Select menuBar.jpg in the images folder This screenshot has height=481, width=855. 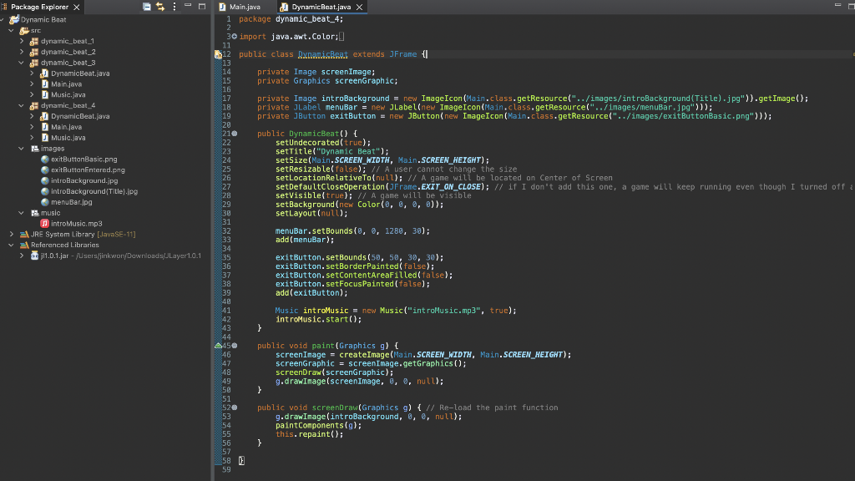point(71,202)
